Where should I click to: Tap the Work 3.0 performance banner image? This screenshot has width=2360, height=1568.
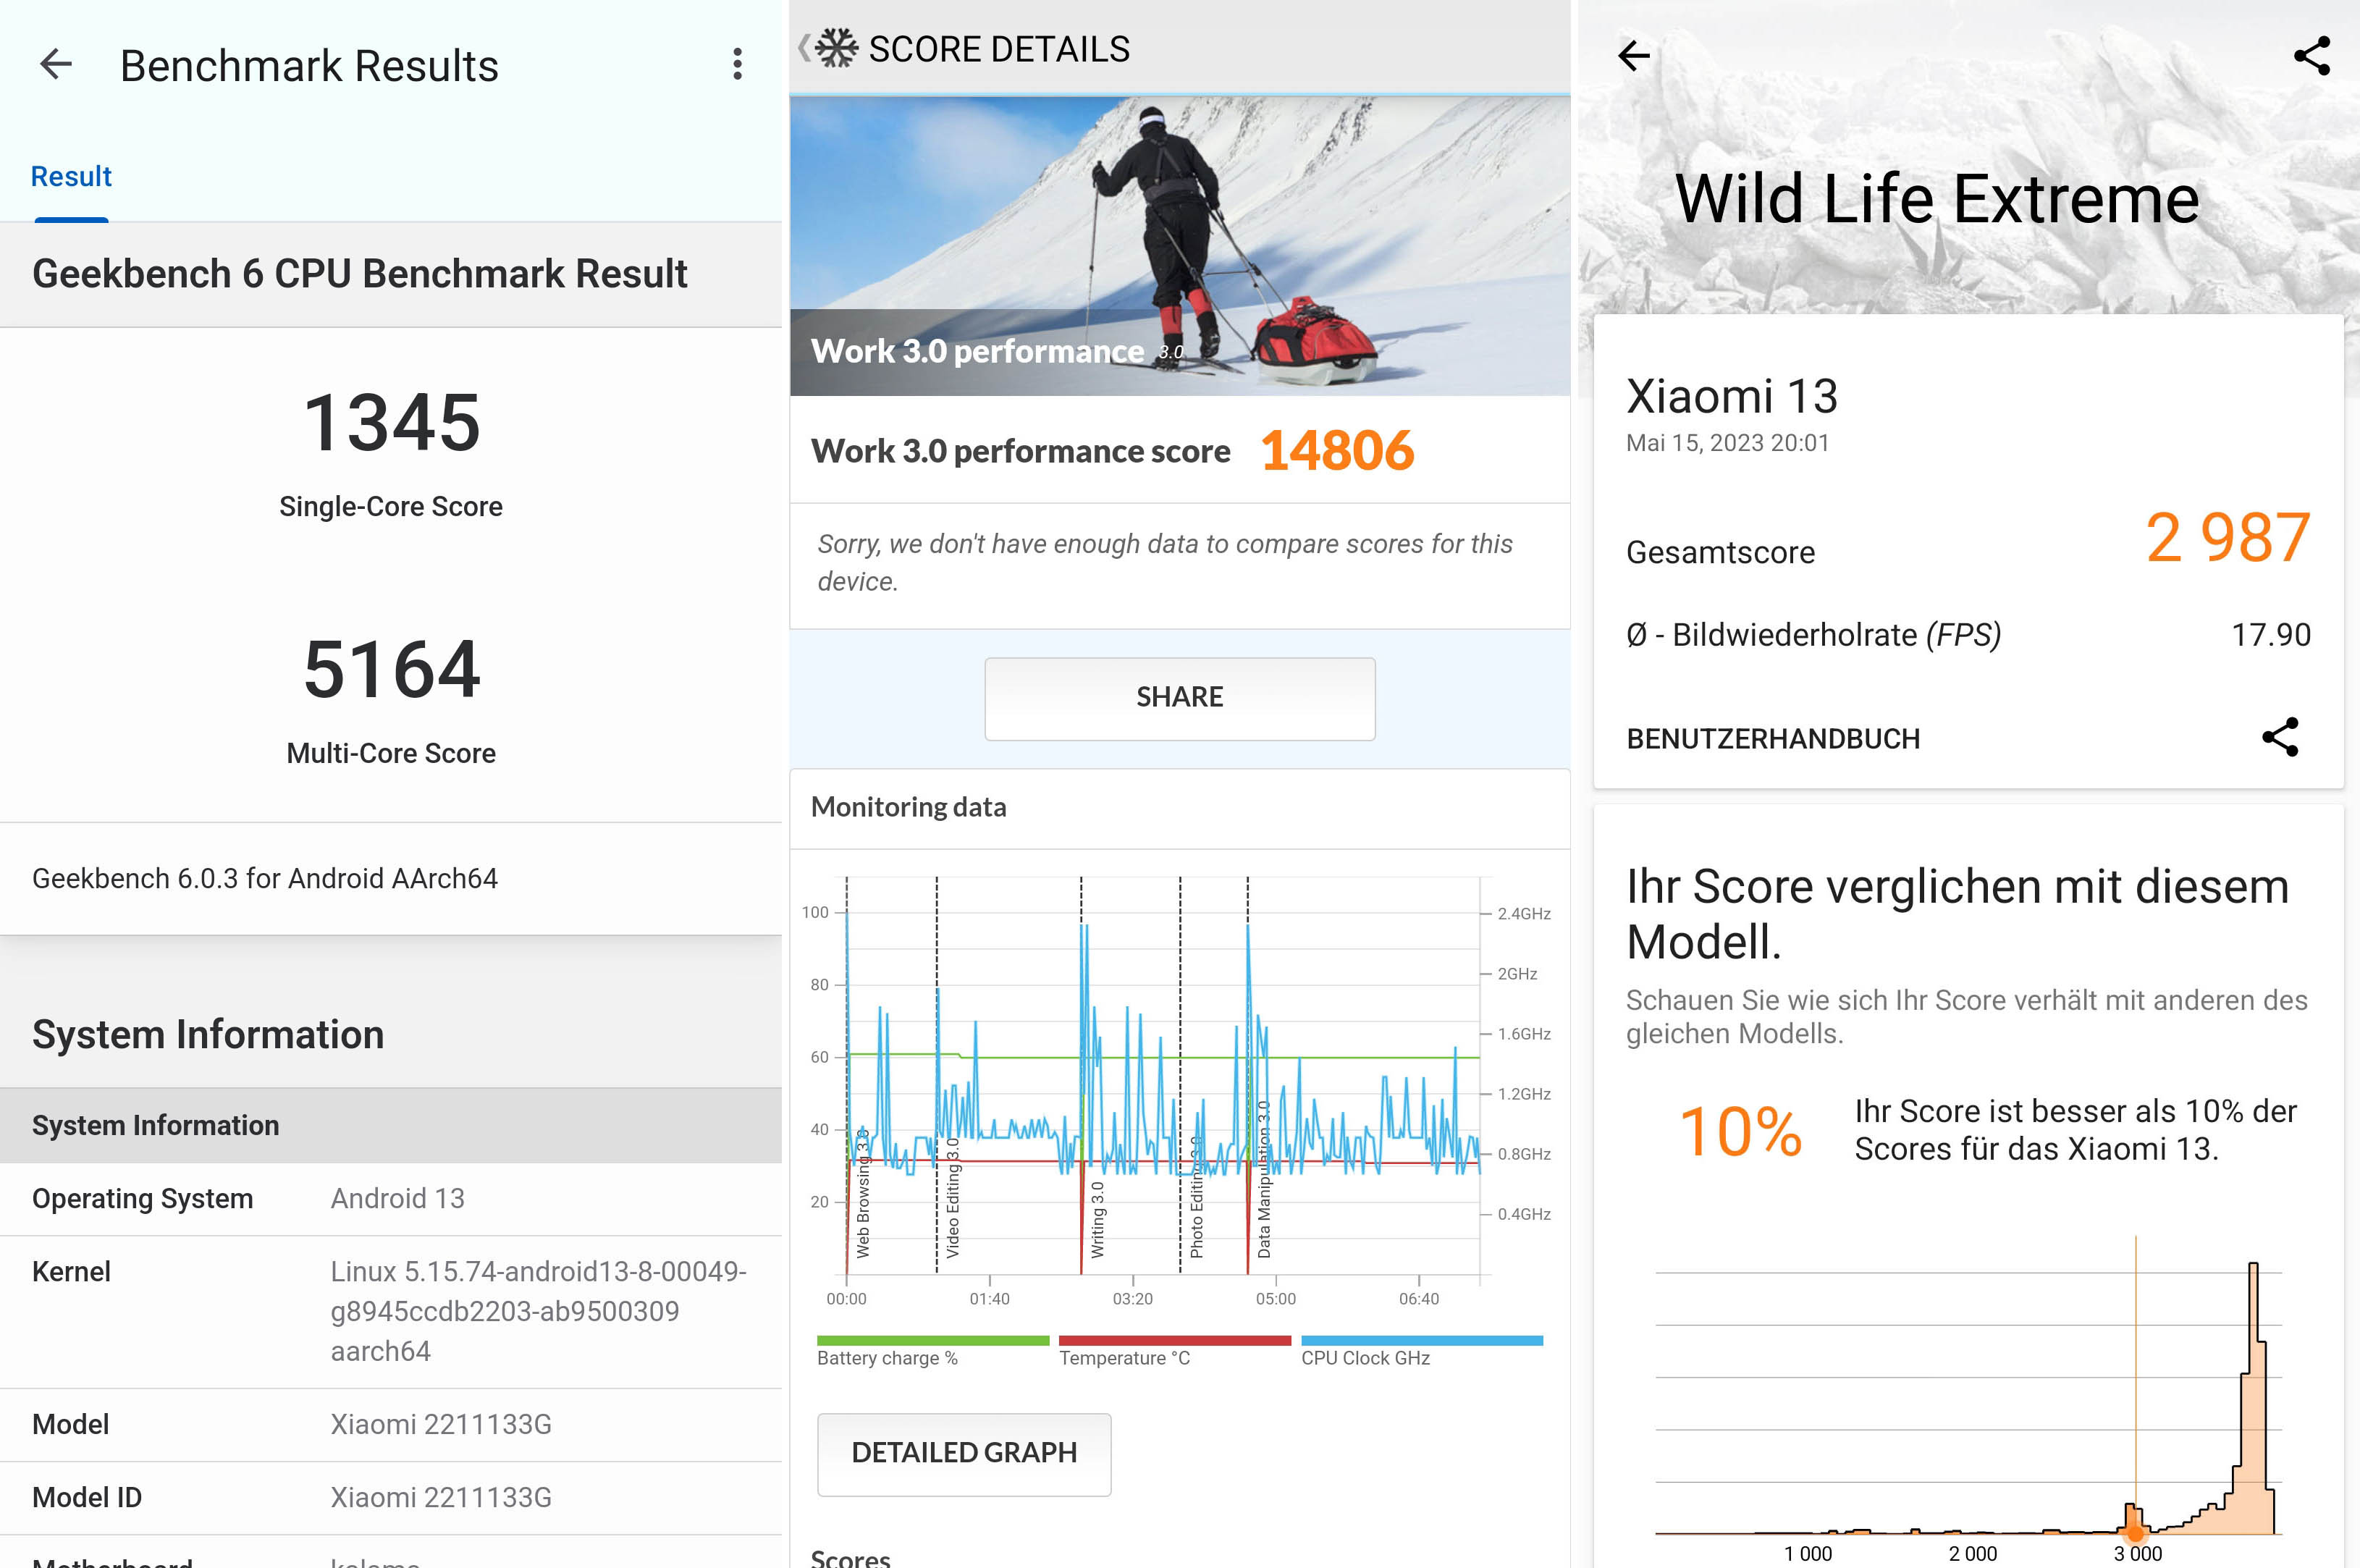(1180, 245)
